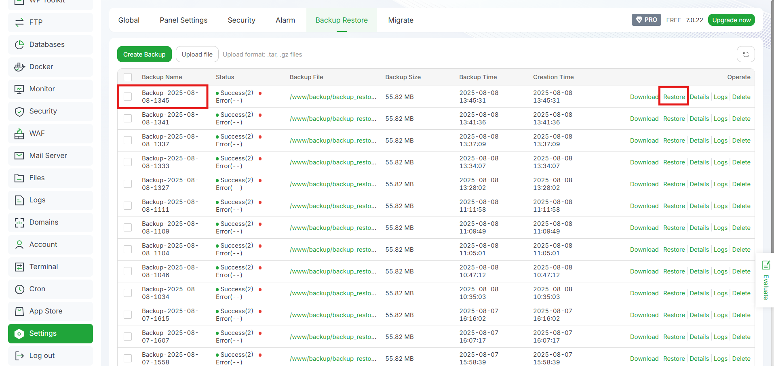
Task: Select the Docker sidebar icon
Action: pos(42,67)
